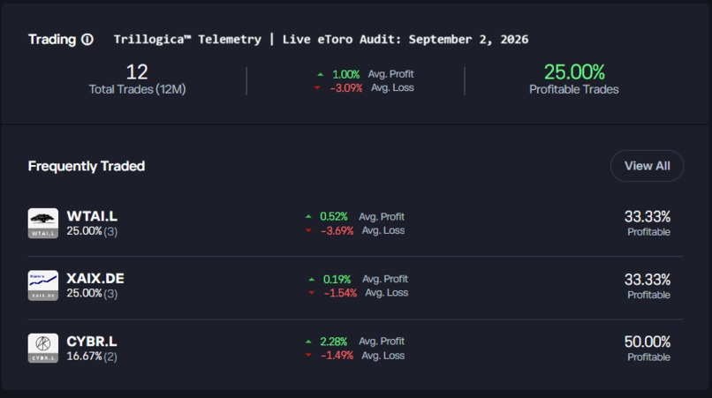The width and height of the screenshot is (712, 398).
Task: Click the View All button
Action: 647,166
